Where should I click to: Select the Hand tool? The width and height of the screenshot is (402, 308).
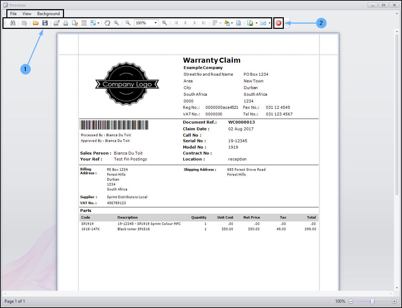[x=107, y=23]
